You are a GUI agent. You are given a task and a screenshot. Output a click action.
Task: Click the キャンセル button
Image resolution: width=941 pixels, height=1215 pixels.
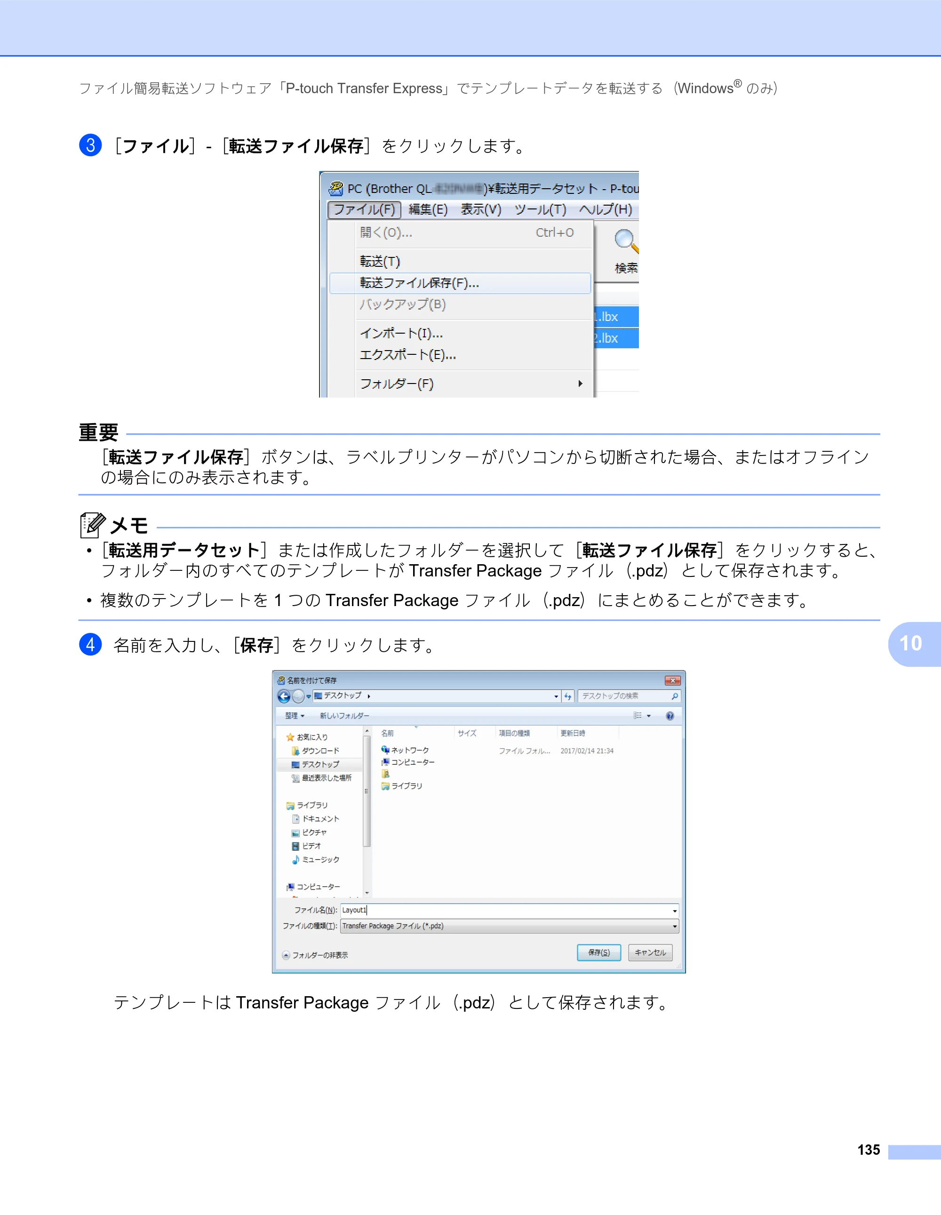coord(650,952)
